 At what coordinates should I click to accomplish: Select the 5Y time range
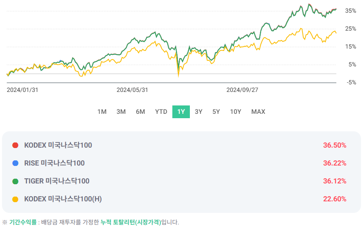(x=216, y=112)
